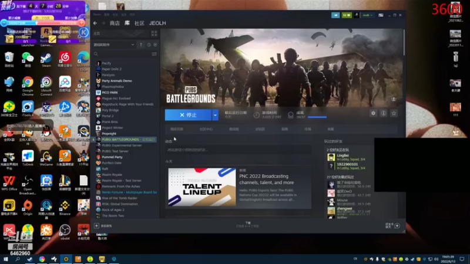Open the downloads status at the bottom
This screenshot has height=264, width=470.
click(x=247, y=225)
